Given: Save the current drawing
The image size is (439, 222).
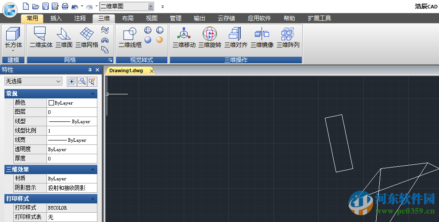Looking at the screenshot, I should [x=45, y=6].
